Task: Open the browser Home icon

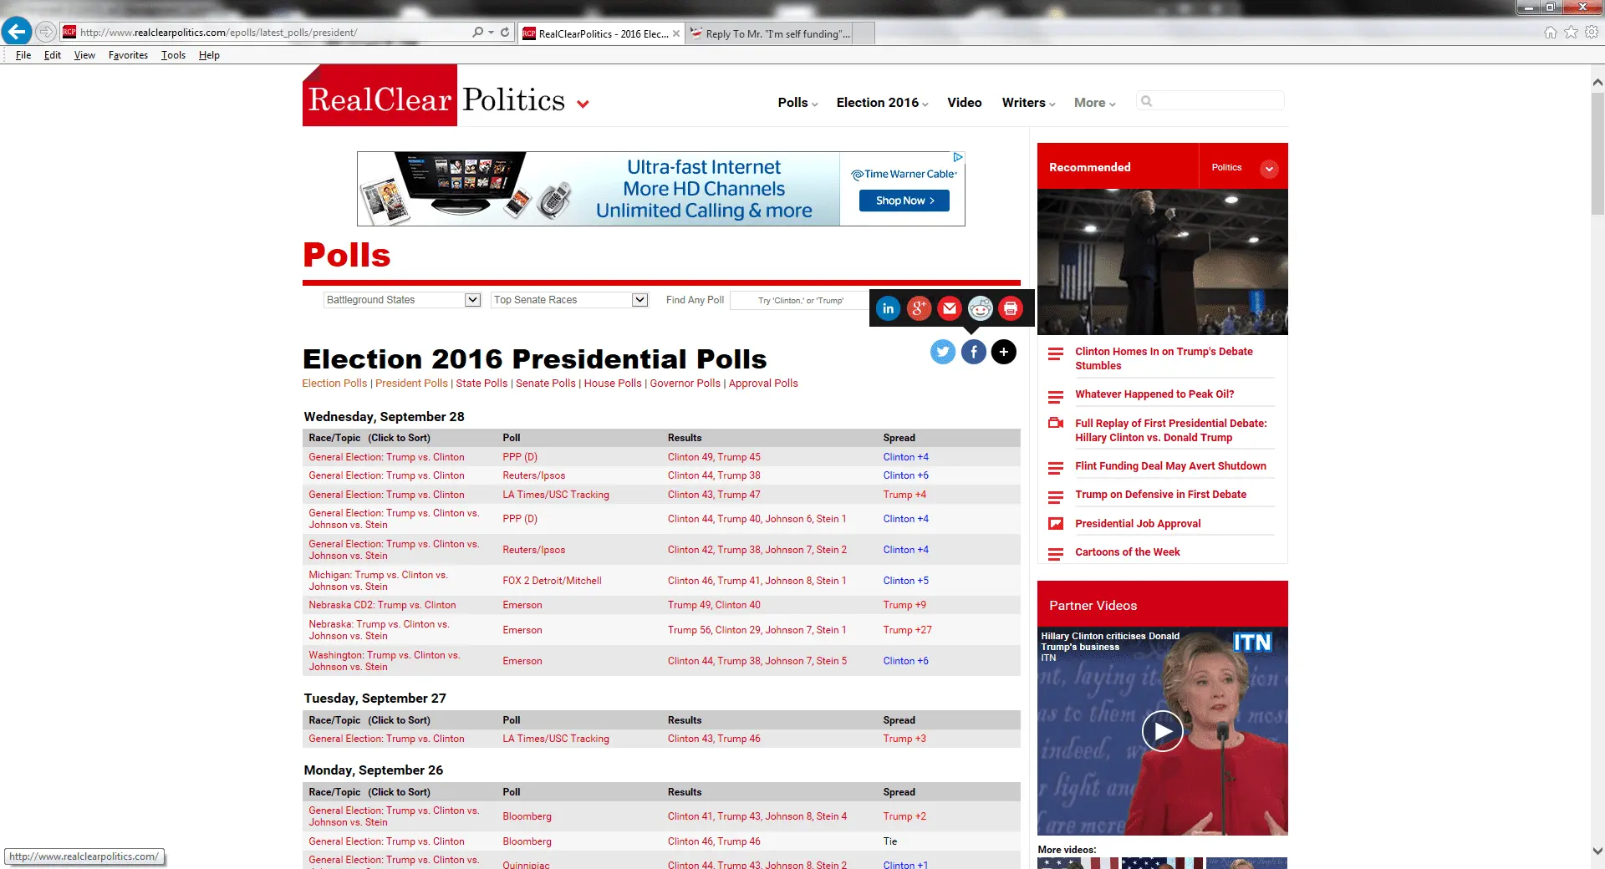Action: coord(1551,33)
